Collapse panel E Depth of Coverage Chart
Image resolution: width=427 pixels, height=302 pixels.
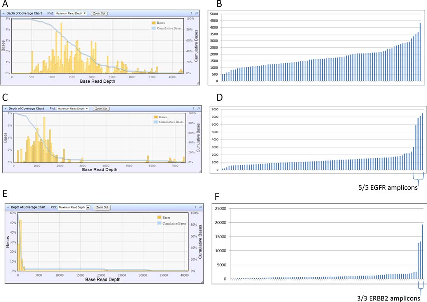click(x=8, y=208)
